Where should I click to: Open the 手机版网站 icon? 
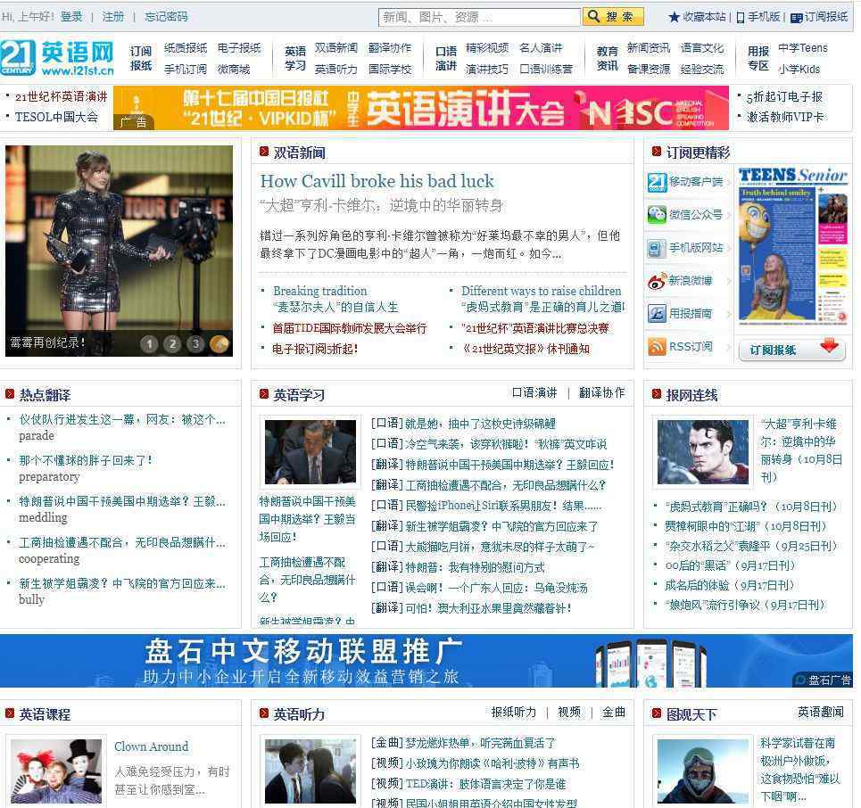coord(658,248)
